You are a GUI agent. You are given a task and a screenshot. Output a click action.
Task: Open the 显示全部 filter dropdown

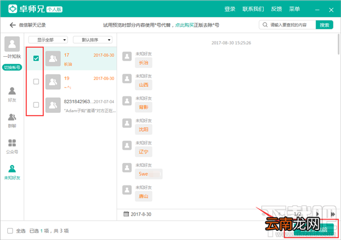pos(48,40)
